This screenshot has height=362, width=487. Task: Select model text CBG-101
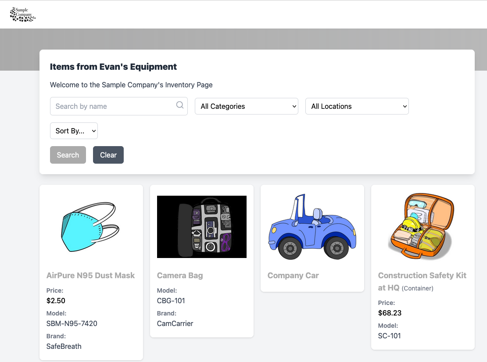tap(171, 301)
